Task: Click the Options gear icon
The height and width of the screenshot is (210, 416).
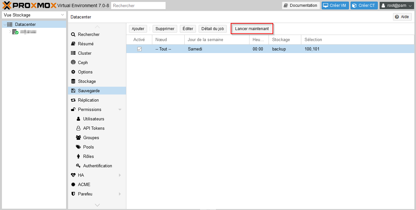Action: click(x=73, y=72)
